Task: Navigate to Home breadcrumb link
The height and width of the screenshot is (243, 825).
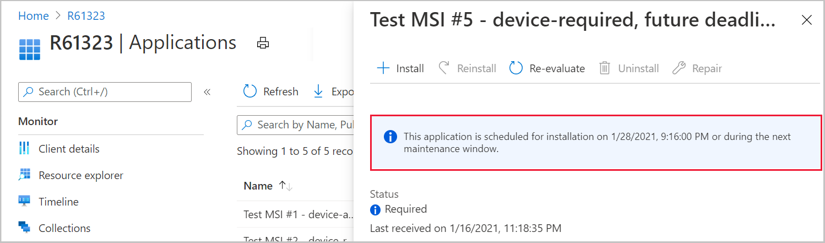Action: (x=34, y=16)
